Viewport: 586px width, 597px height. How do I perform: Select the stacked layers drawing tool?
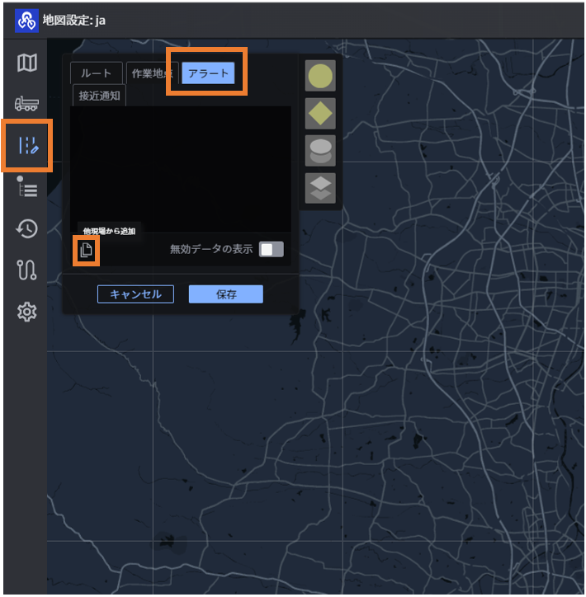pyautogui.click(x=320, y=189)
